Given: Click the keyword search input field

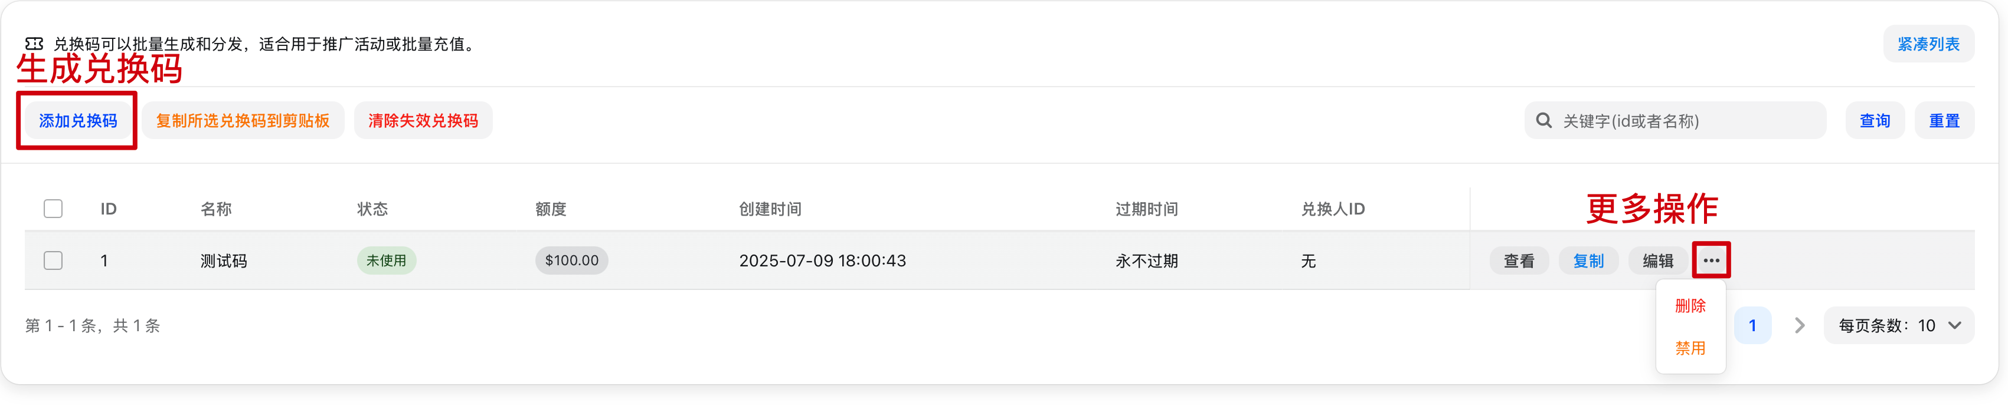Looking at the screenshot, I should [x=1676, y=120].
